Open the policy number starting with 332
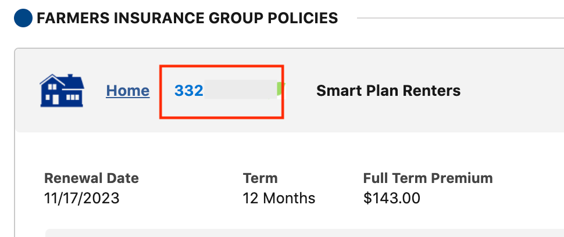 (189, 91)
